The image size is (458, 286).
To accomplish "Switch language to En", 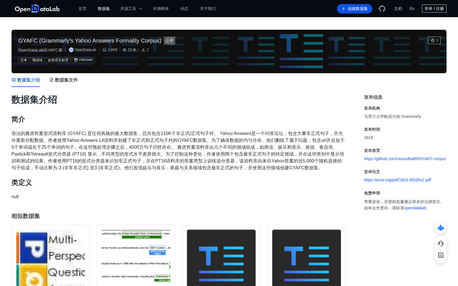I will click(412, 9).
